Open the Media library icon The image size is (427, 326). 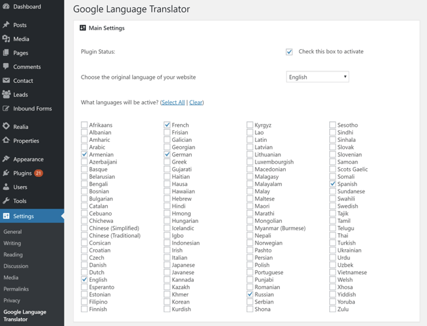6,39
